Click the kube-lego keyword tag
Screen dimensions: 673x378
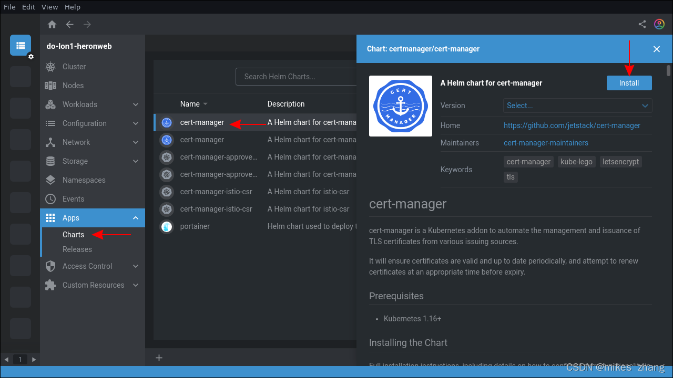(577, 162)
